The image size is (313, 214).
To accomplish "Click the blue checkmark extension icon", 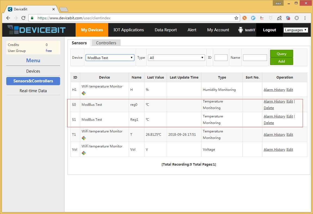I will pyautogui.click(x=253, y=18).
